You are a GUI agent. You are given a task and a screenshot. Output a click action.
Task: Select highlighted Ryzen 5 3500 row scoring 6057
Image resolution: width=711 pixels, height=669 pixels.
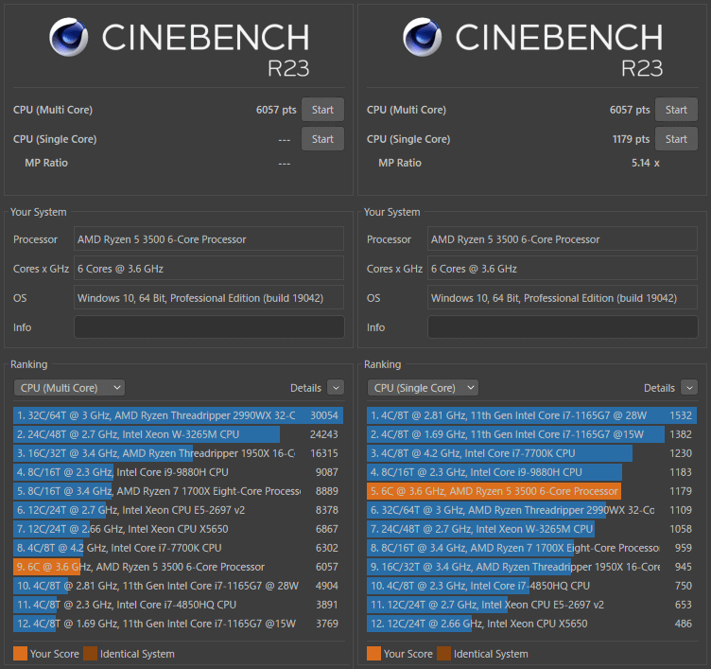(x=178, y=567)
